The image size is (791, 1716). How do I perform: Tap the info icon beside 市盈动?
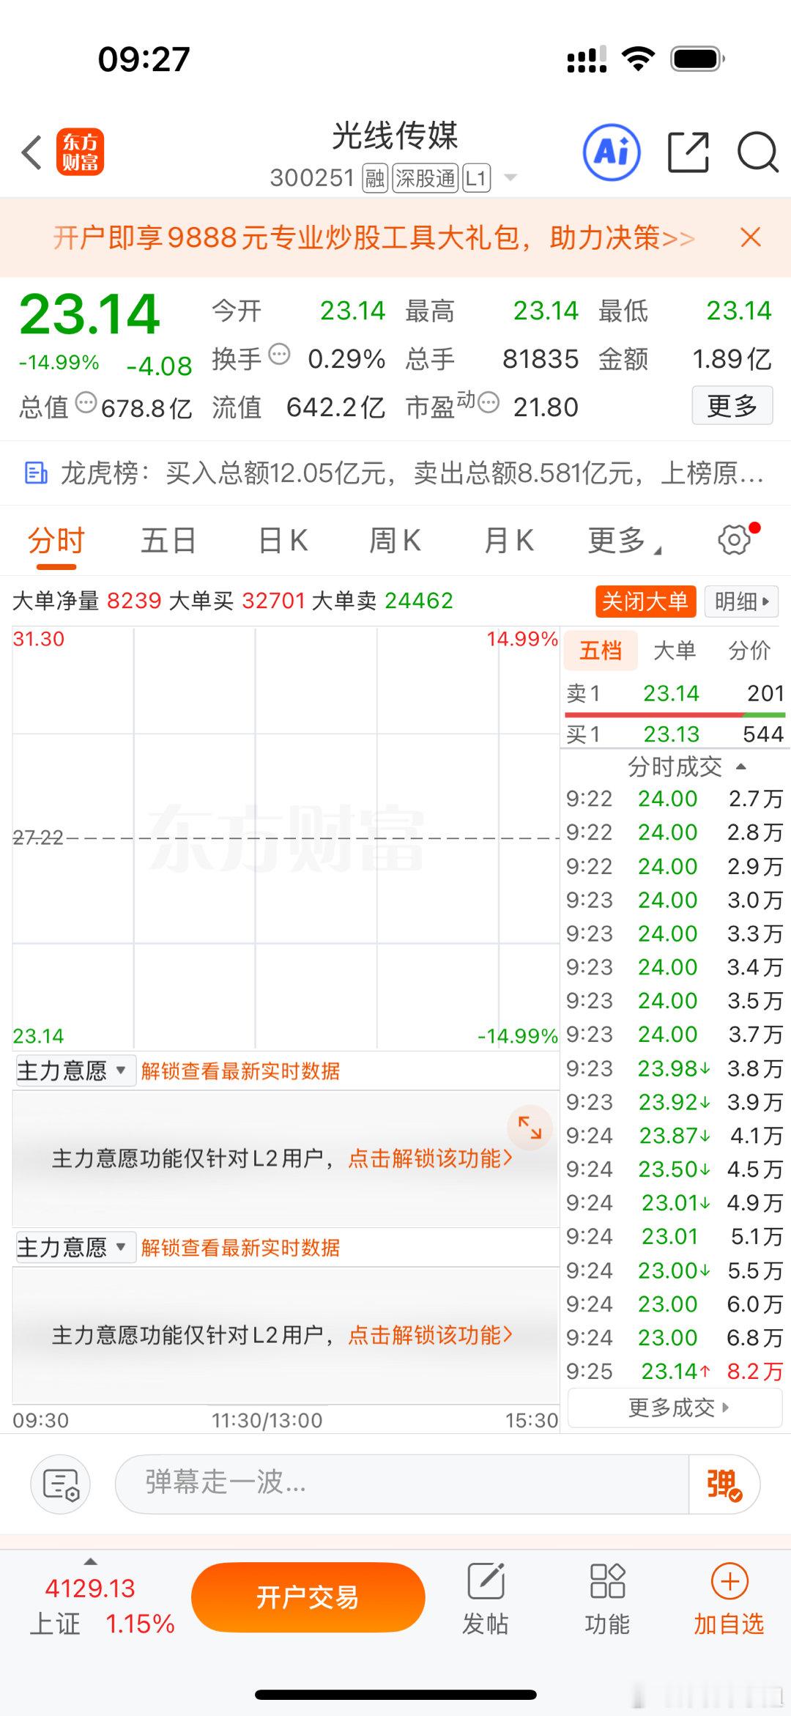point(489,402)
